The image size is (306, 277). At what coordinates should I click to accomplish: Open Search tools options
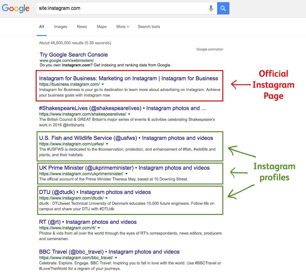(149, 26)
